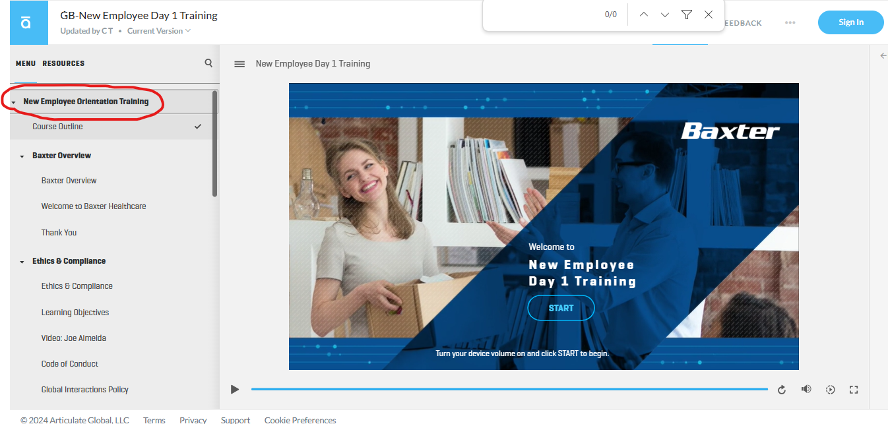Click the START button on the slide
Viewport: 888px width, 424px height.
(561, 308)
